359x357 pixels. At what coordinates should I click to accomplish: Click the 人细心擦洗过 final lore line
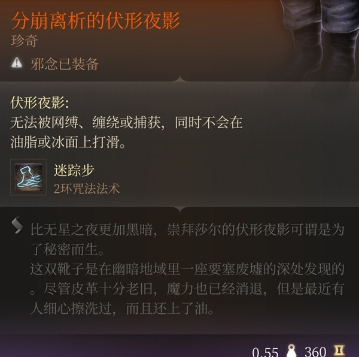coord(123,309)
